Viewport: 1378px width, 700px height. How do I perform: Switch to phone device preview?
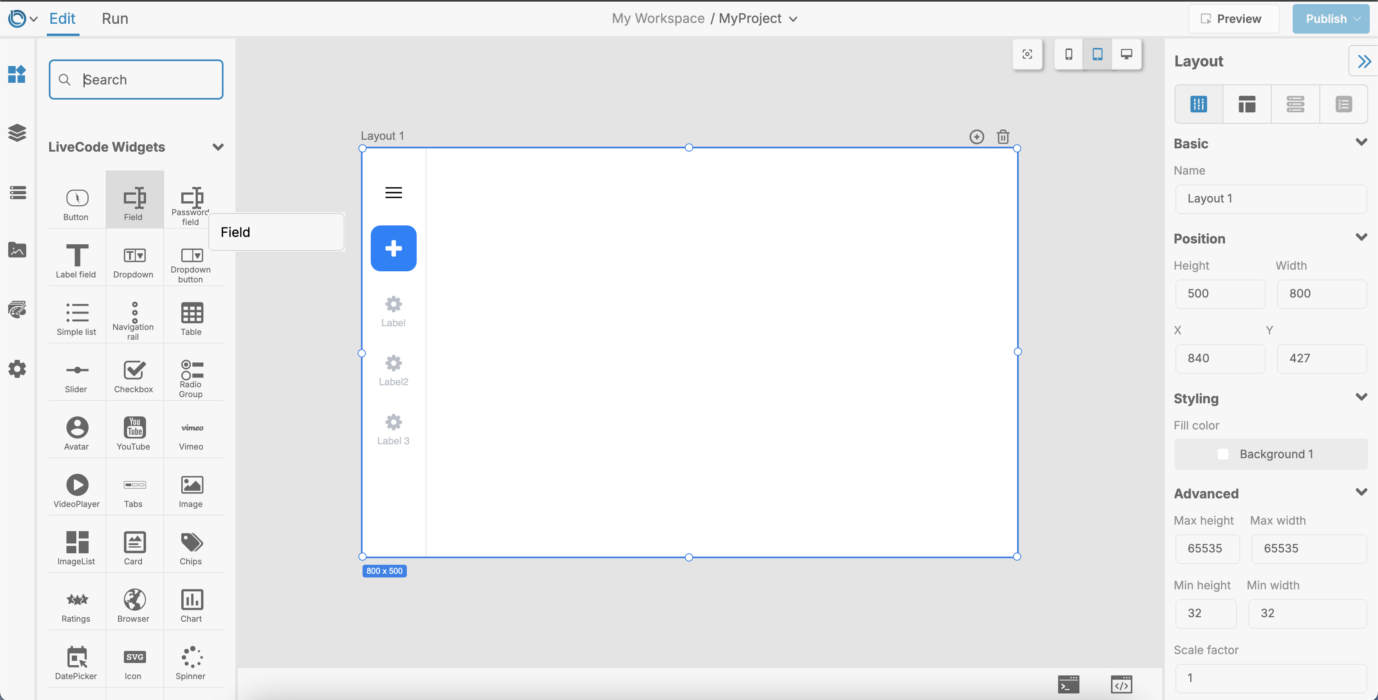tap(1068, 54)
